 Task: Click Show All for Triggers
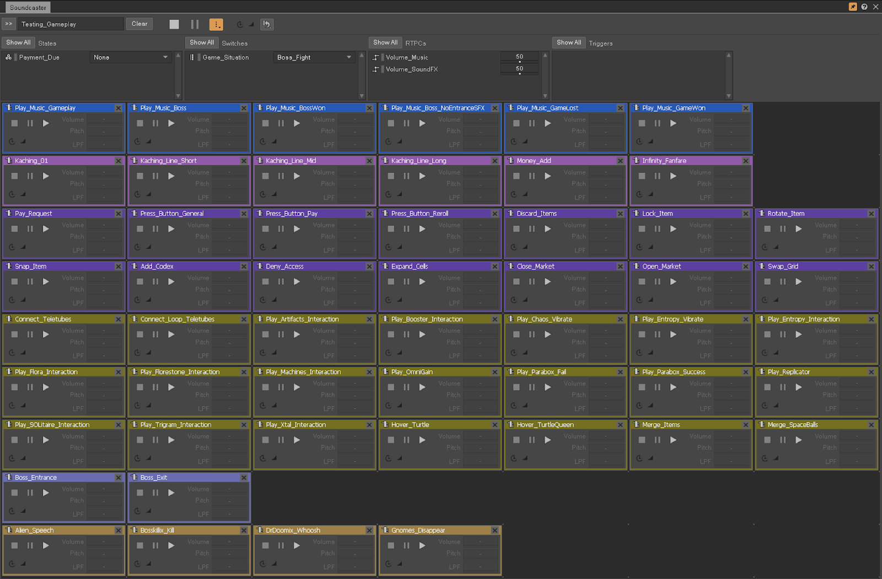pyautogui.click(x=568, y=42)
